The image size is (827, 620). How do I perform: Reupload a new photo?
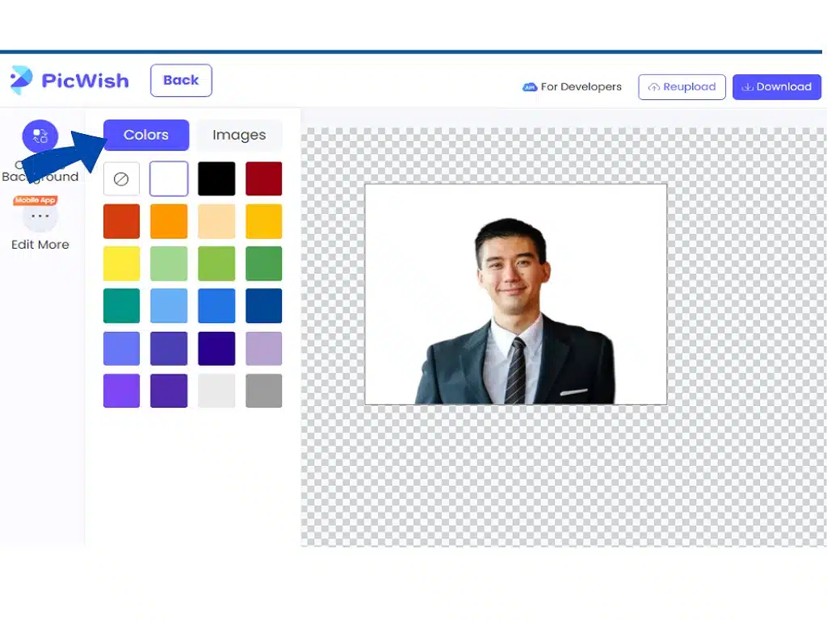click(x=682, y=86)
